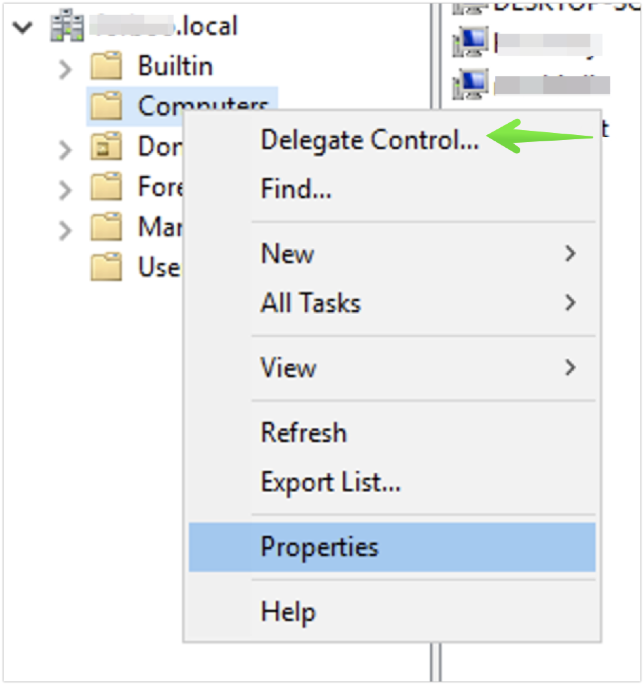Click the Users folder icon
The image size is (644, 685).
106,266
